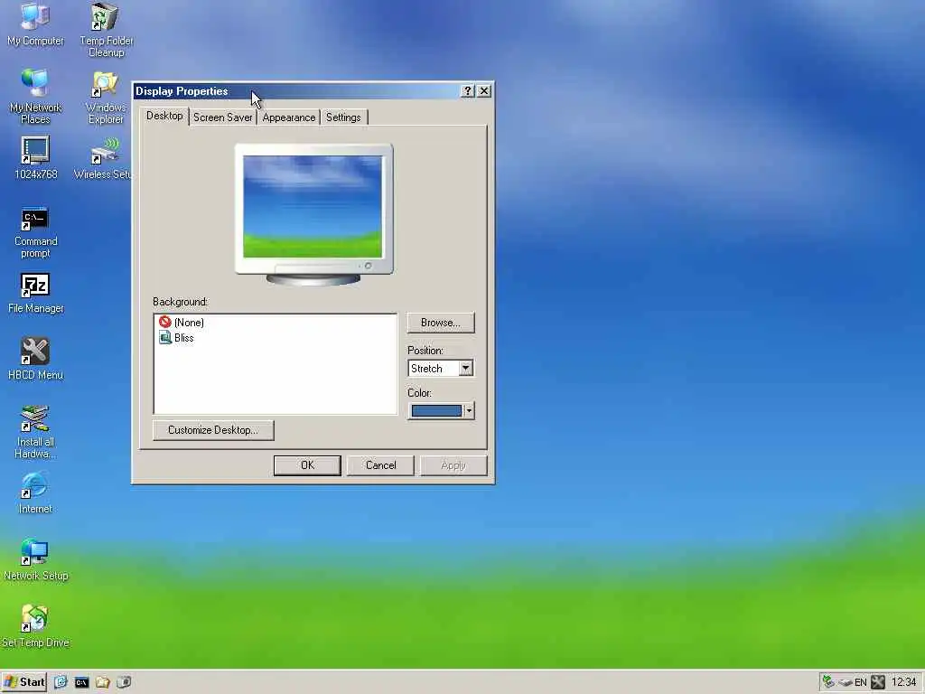
Task: Switch to the Screen Saver tab
Action: pyautogui.click(x=222, y=117)
